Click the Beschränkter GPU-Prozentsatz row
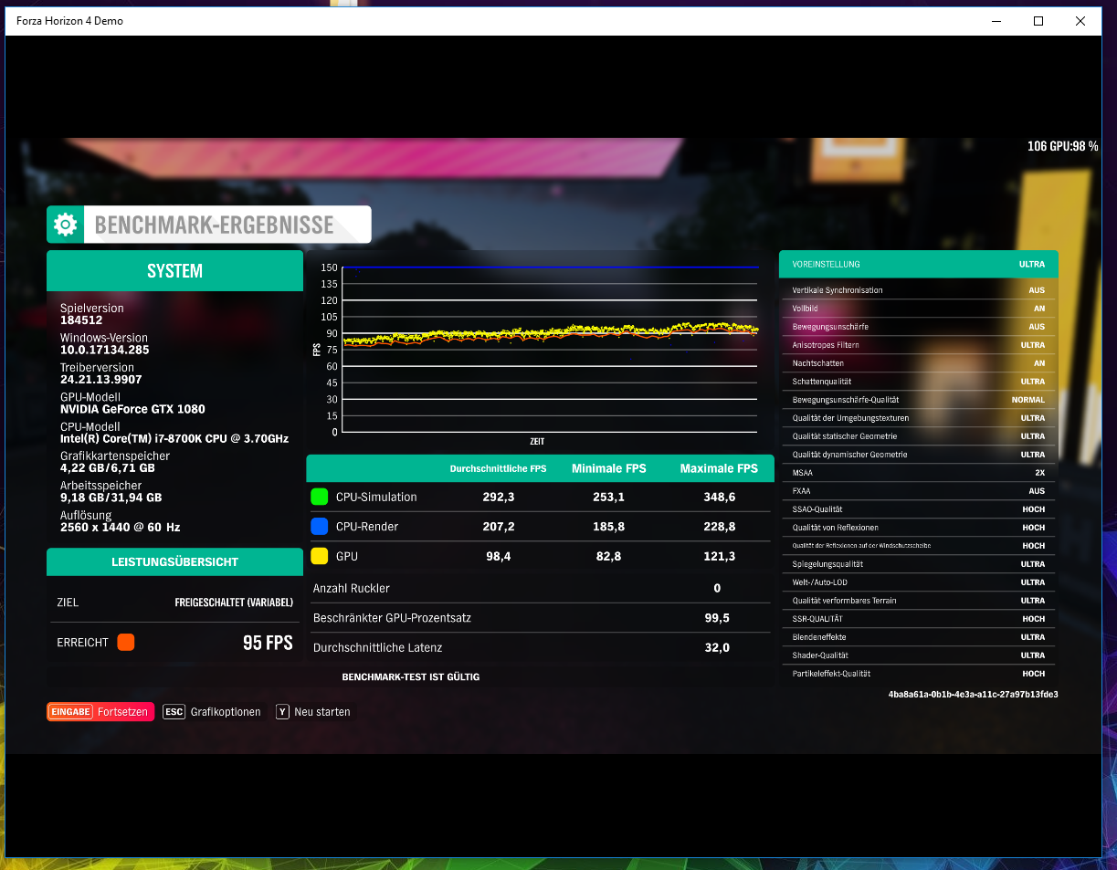The width and height of the screenshot is (1117, 870). click(540, 618)
